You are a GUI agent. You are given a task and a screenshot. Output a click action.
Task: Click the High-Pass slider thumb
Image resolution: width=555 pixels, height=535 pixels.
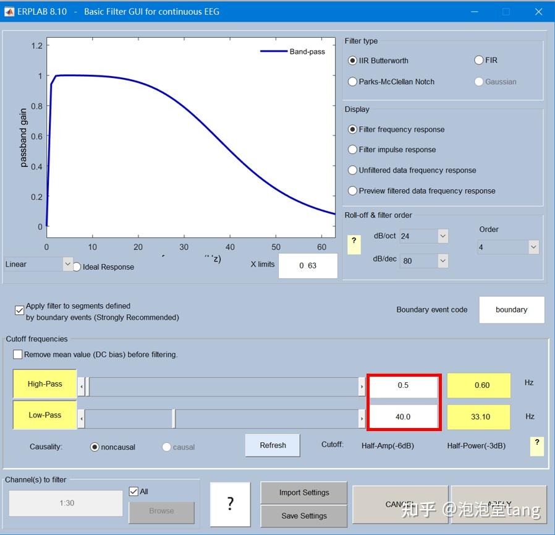point(87,387)
